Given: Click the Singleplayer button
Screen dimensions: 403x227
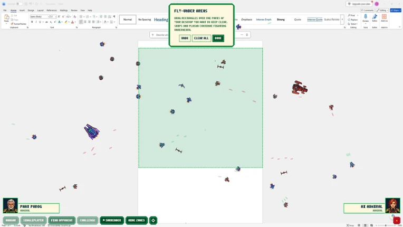Looking at the screenshot, I should click(33, 220).
